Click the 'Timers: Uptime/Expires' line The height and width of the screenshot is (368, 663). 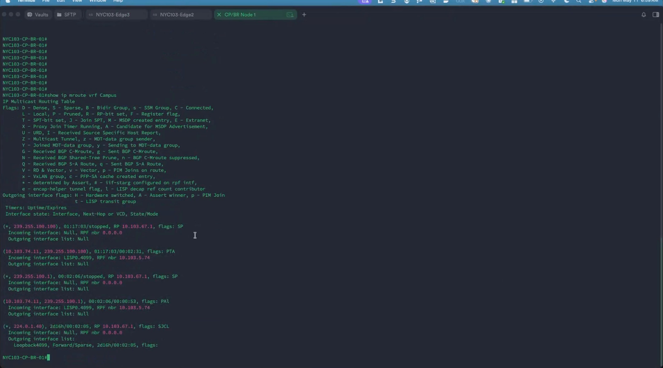[x=36, y=208]
